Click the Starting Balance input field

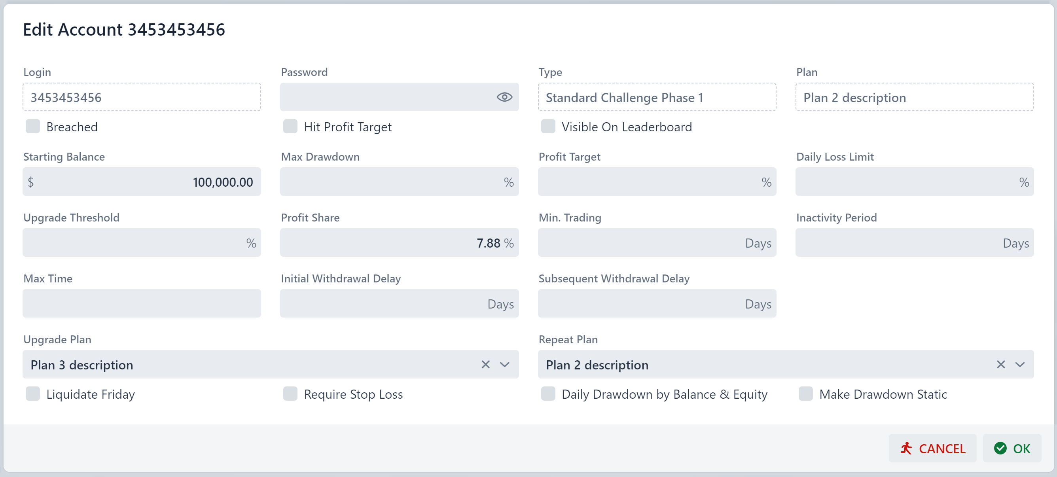point(142,182)
